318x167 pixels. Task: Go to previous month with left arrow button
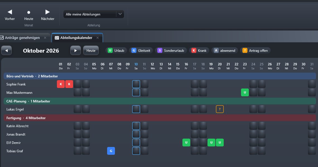[x=6, y=51]
